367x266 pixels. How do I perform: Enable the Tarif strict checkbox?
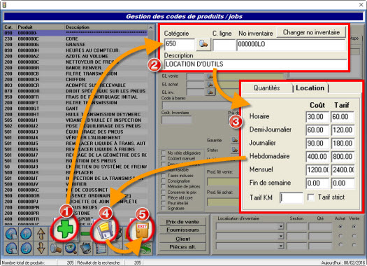[x=311, y=197]
